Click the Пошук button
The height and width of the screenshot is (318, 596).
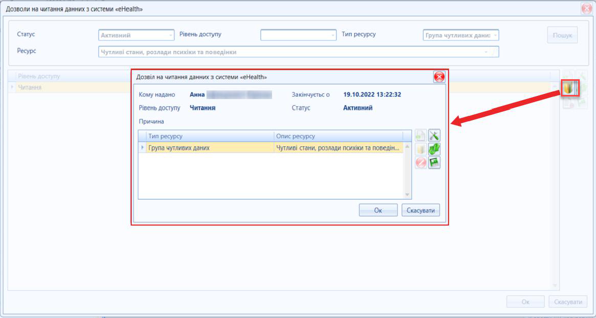562,35
